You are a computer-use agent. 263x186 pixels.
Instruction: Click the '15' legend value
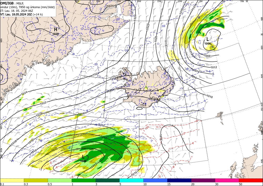click(169, 184)
